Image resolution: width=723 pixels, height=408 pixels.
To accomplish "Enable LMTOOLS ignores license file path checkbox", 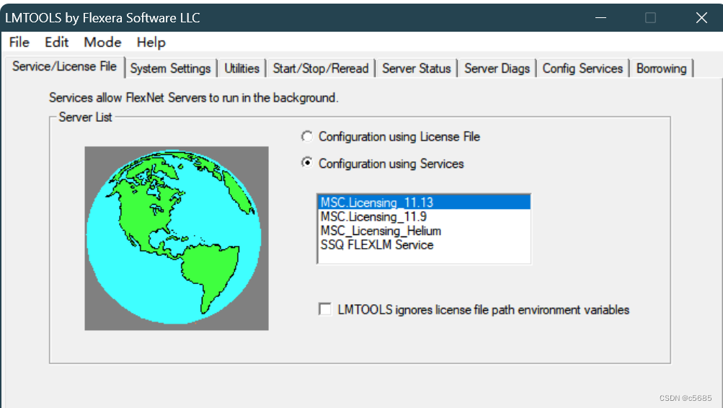I will [325, 309].
